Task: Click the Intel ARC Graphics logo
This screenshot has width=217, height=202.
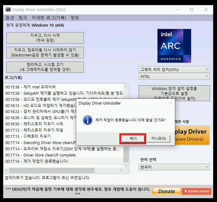Action: [x=174, y=46]
